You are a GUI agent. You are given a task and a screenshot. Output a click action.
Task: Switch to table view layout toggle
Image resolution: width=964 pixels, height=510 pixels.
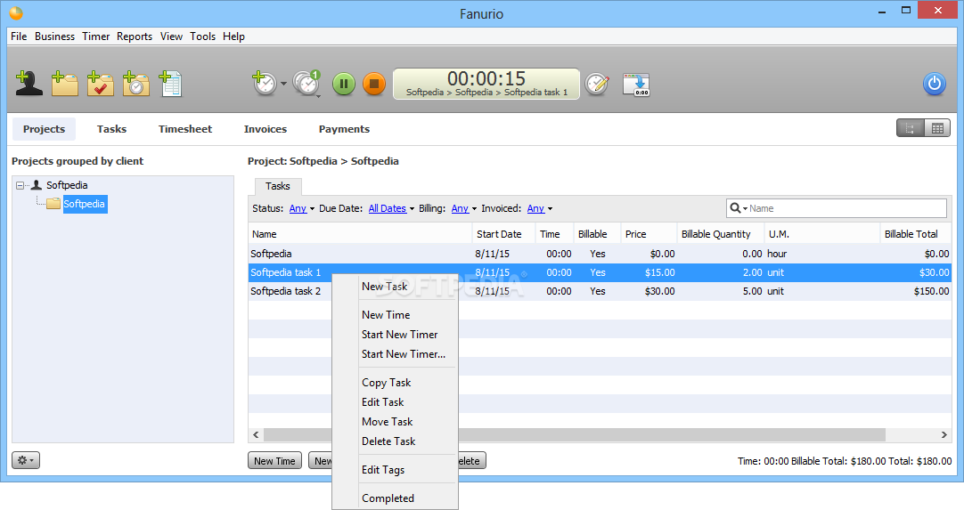937,128
